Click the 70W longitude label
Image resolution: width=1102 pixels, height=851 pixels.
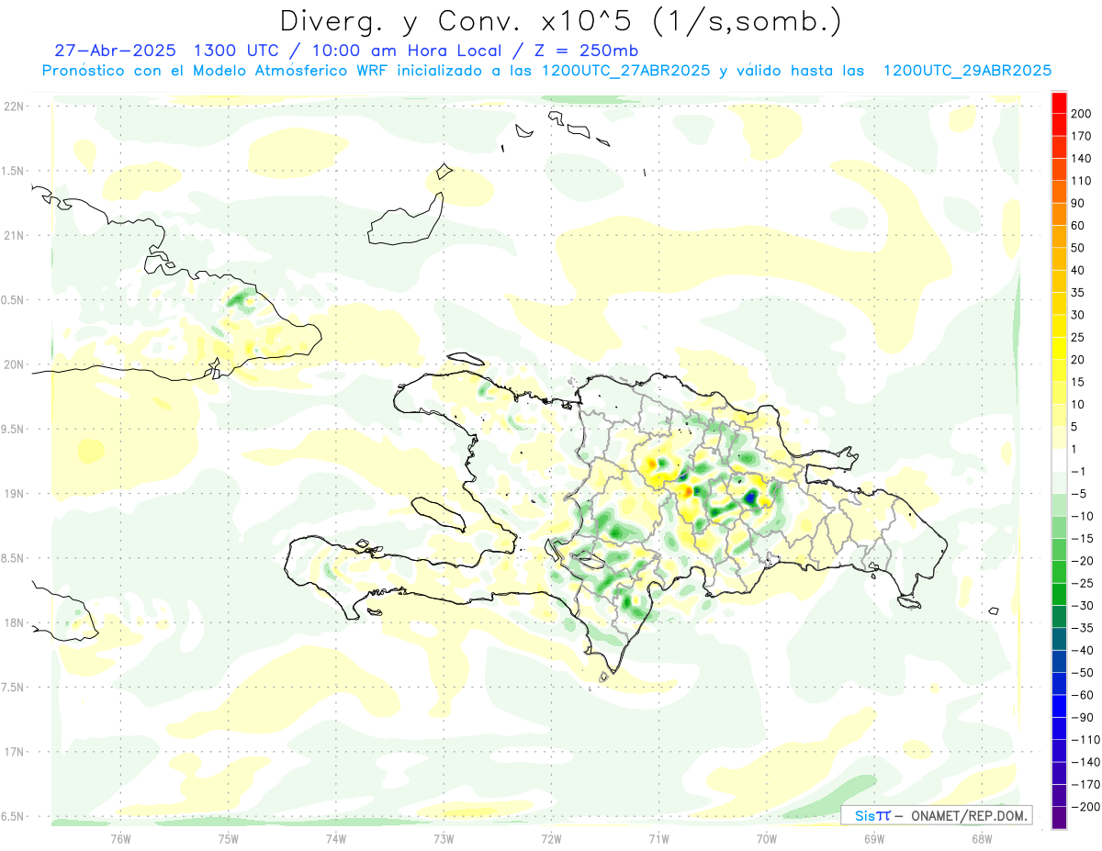767,838
